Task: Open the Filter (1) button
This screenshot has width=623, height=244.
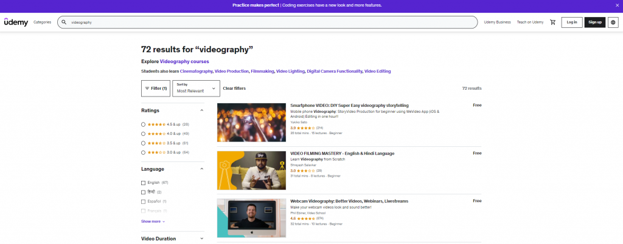Action: click(x=156, y=88)
